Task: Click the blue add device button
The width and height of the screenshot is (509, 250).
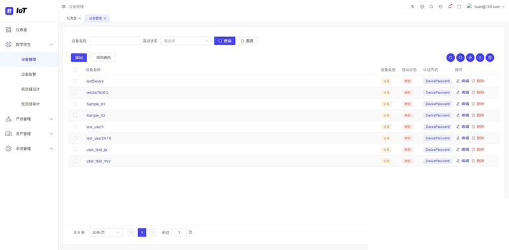Action: pyautogui.click(x=79, y=57)
